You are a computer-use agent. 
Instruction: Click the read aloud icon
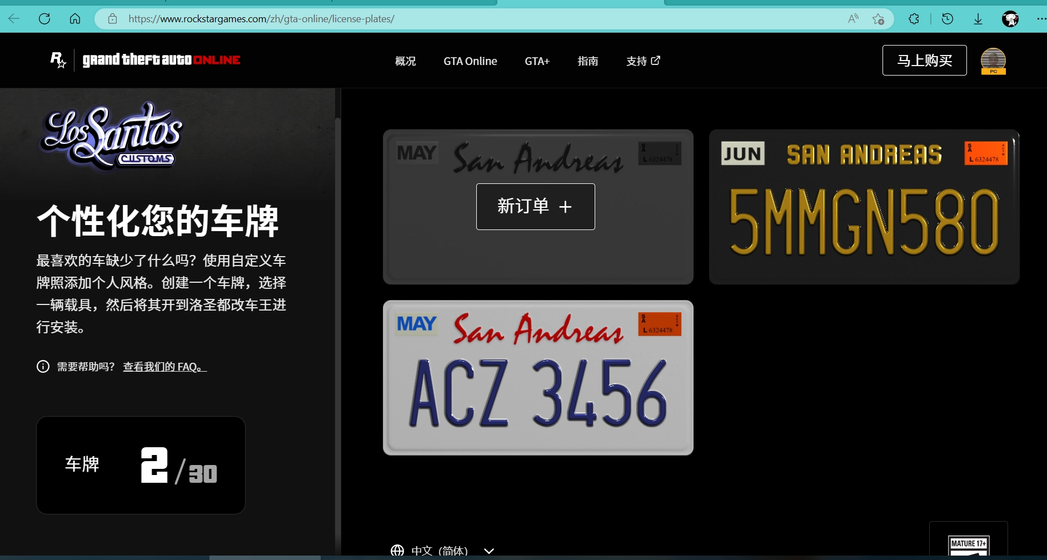pyautogui.click(x=853, y=19)
